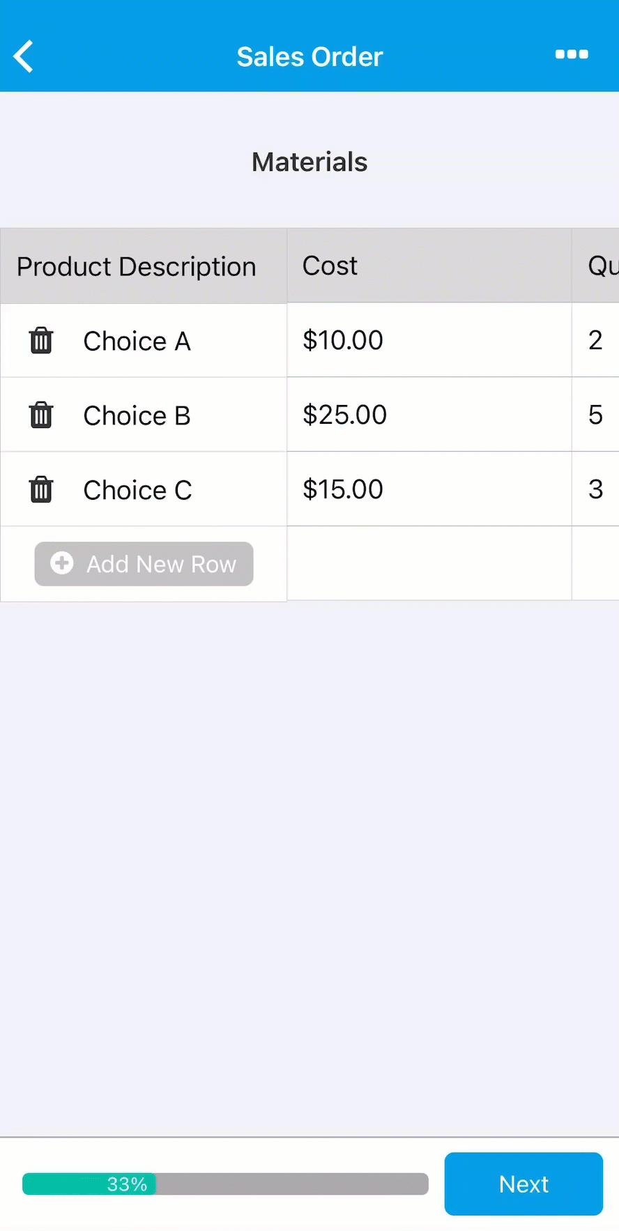Remove Choice C using trash icon

(x=41, y=489)
